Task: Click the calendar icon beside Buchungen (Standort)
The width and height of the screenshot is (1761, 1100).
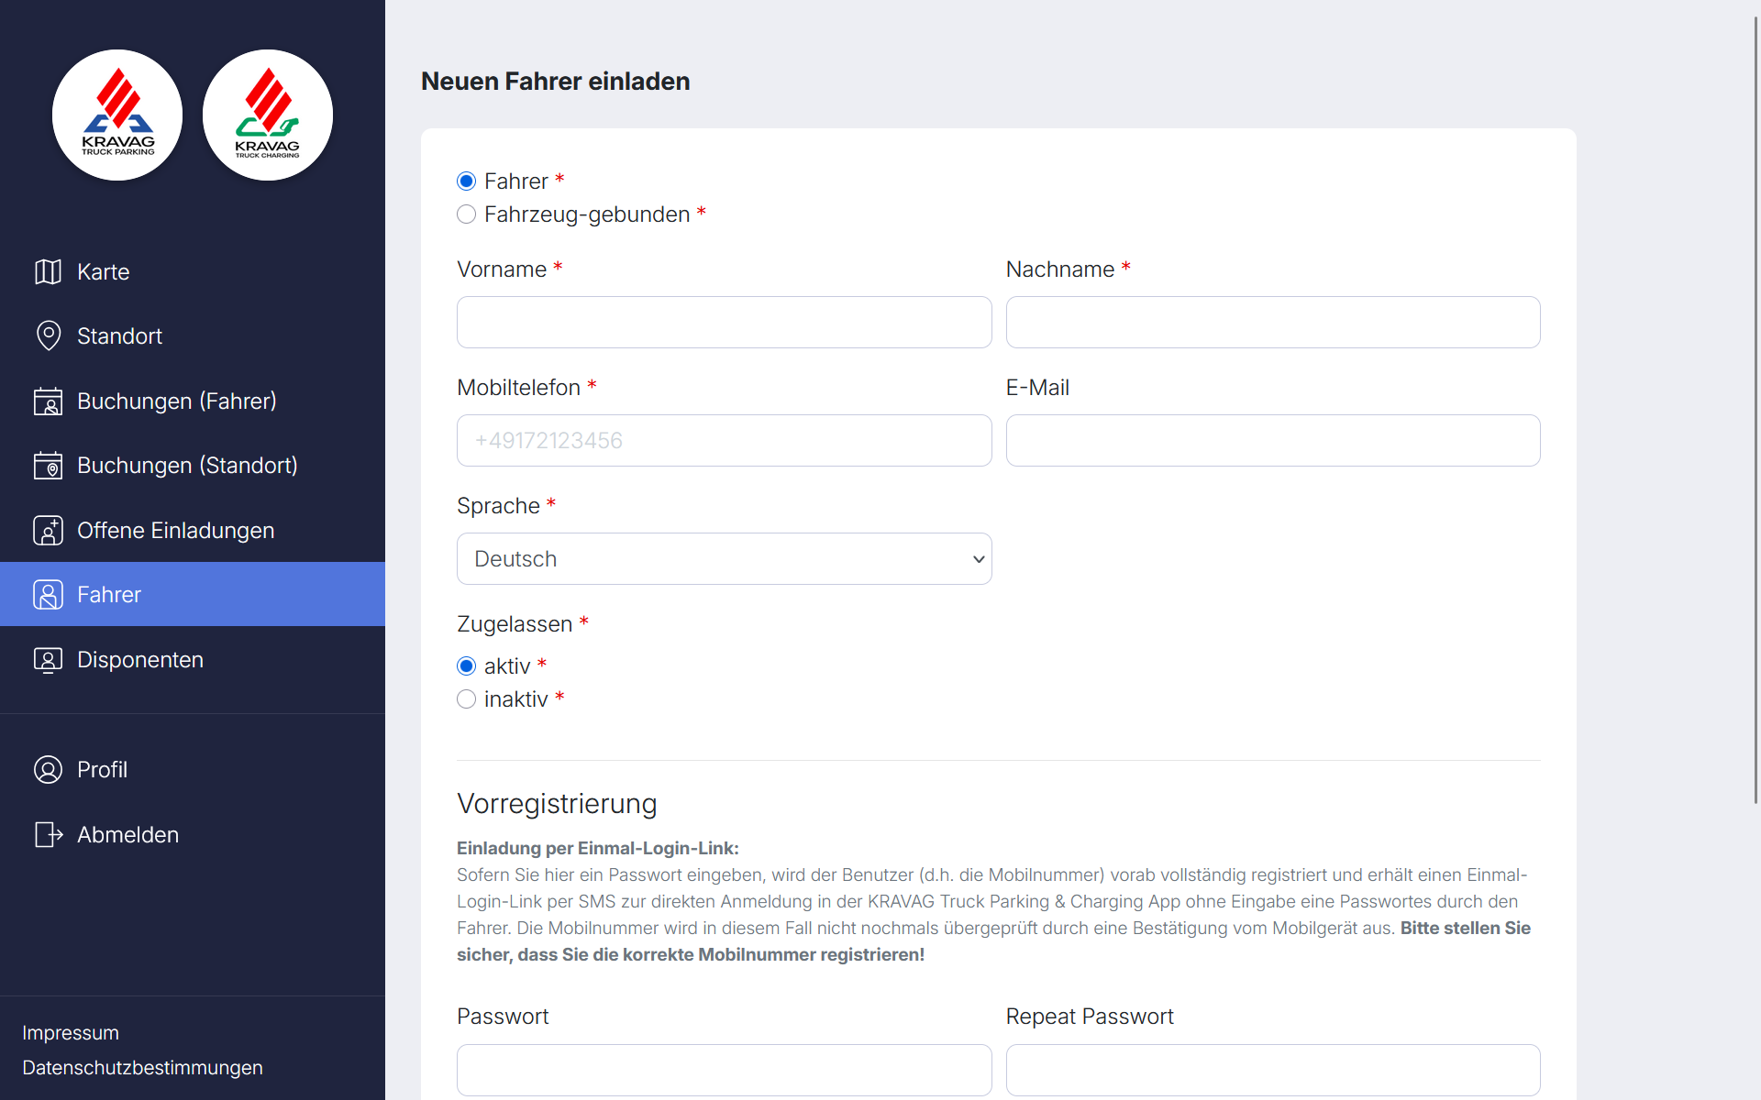Action: [48, 465]
